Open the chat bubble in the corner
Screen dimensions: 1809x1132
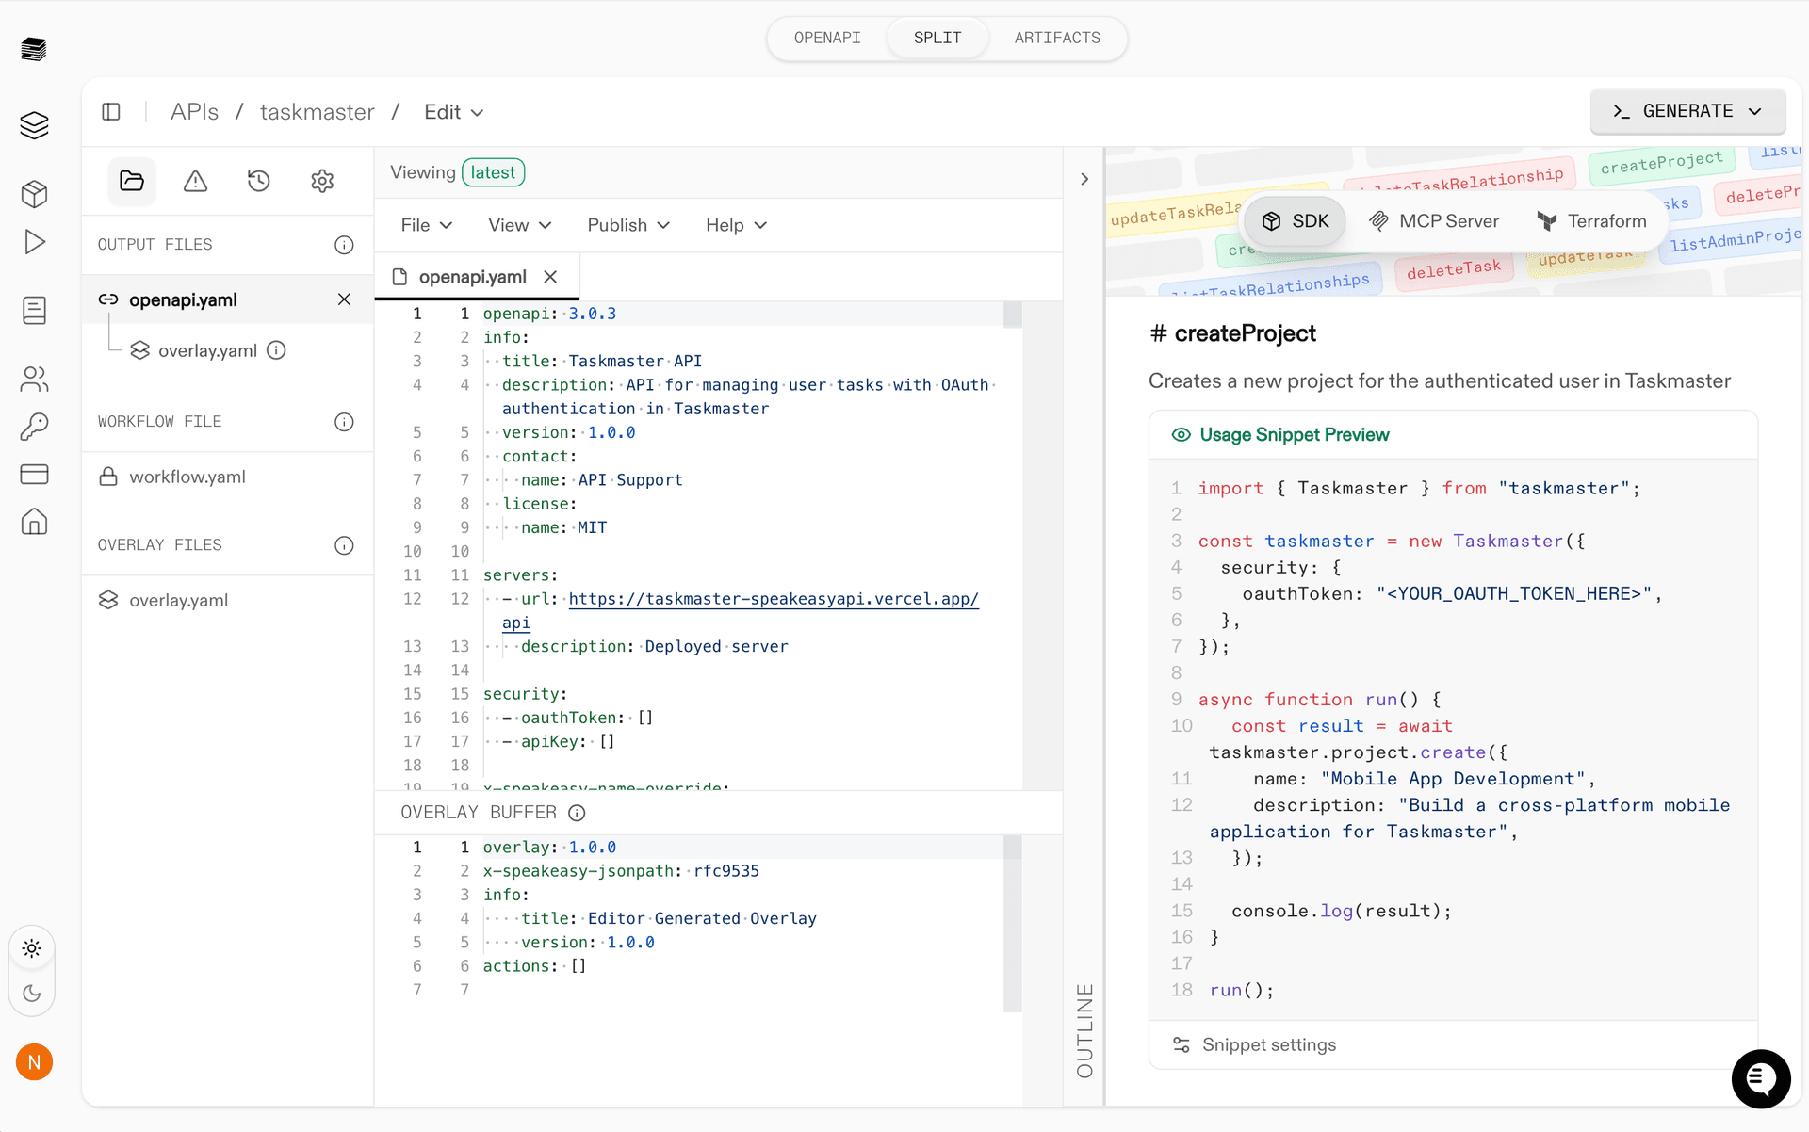point(1761,1079)
